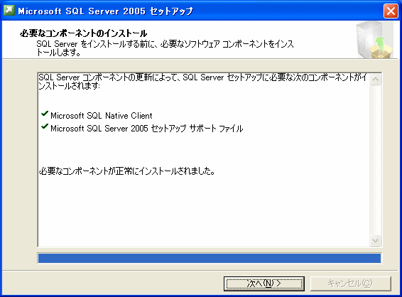Screen dimensions: 402x297
Task: Click the intro text about SQL Server コンポーネントの更新
Action: click(x=202, y=81)
